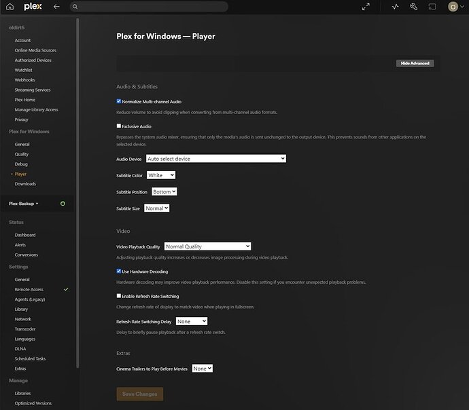This screenshot has width=469, height=410.
Task: Click the Hide Advanced button
Action: pyautogui.click(x=415, y=63)
